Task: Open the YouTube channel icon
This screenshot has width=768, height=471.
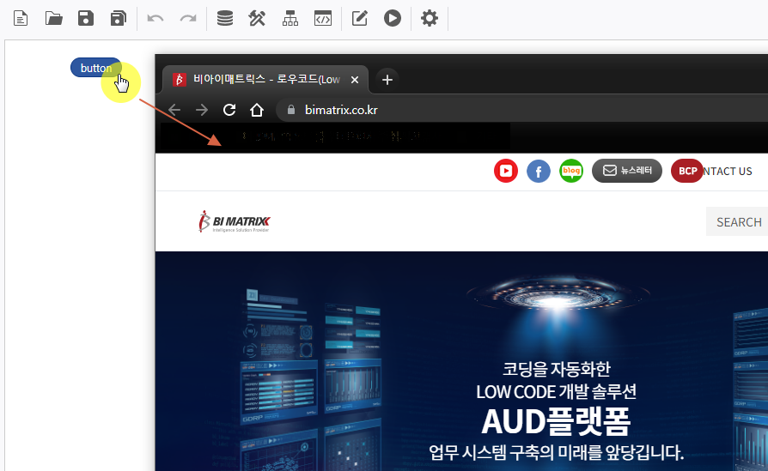Action: [x=506, y=171]
